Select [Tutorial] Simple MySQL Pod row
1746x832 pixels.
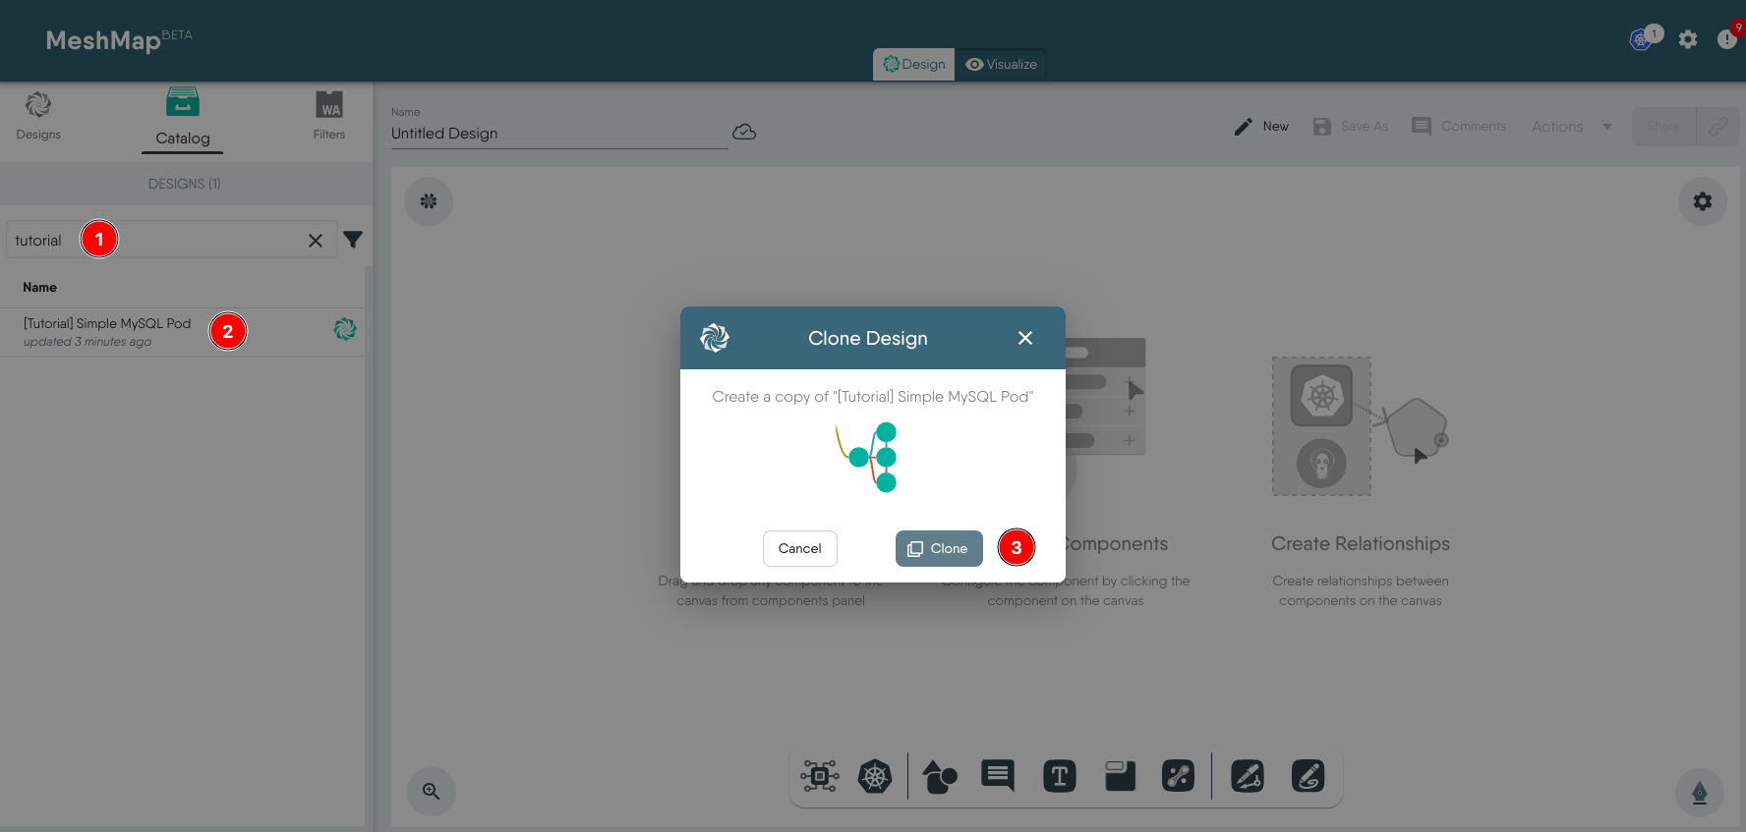[x=183, y=332]
